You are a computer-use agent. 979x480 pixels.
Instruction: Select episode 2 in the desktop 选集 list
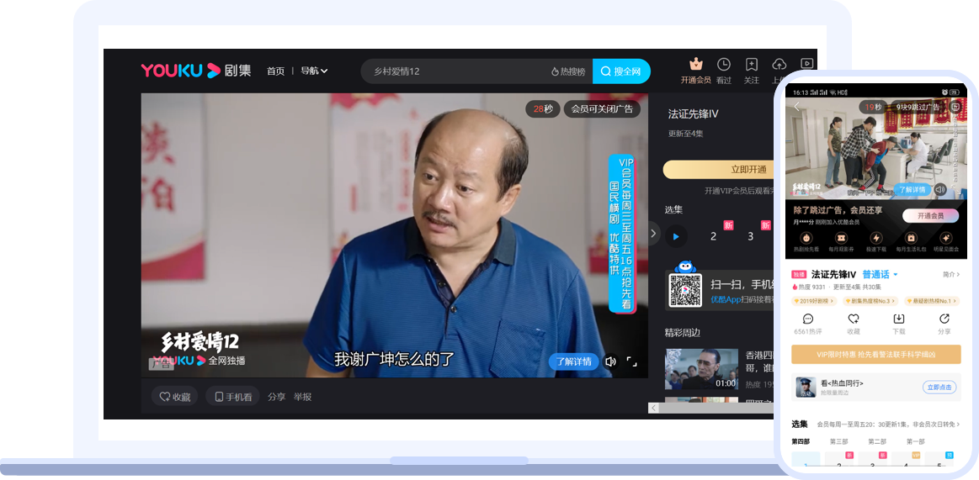(x=713, y=236)
